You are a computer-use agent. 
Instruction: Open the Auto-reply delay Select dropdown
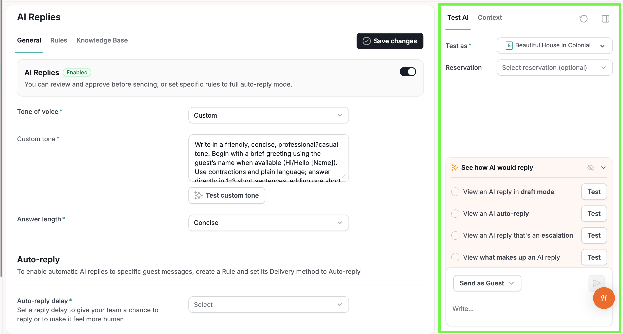tap(268, 305)
